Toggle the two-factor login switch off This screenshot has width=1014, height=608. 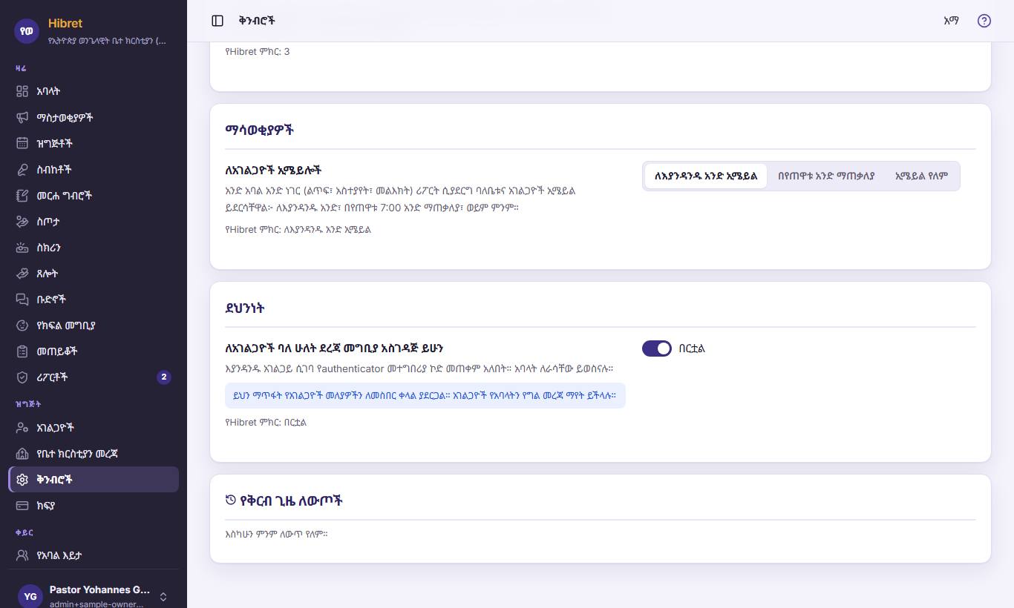[x=657, y=348]
